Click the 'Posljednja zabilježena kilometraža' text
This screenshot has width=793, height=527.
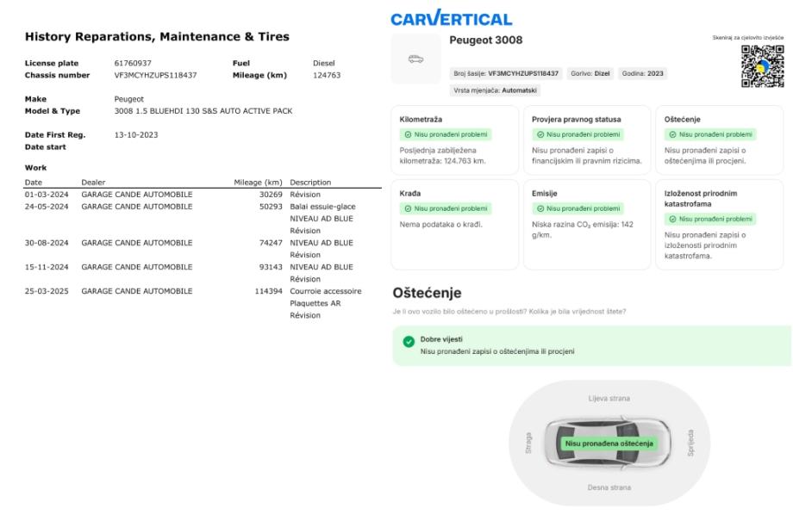(442, 156)
